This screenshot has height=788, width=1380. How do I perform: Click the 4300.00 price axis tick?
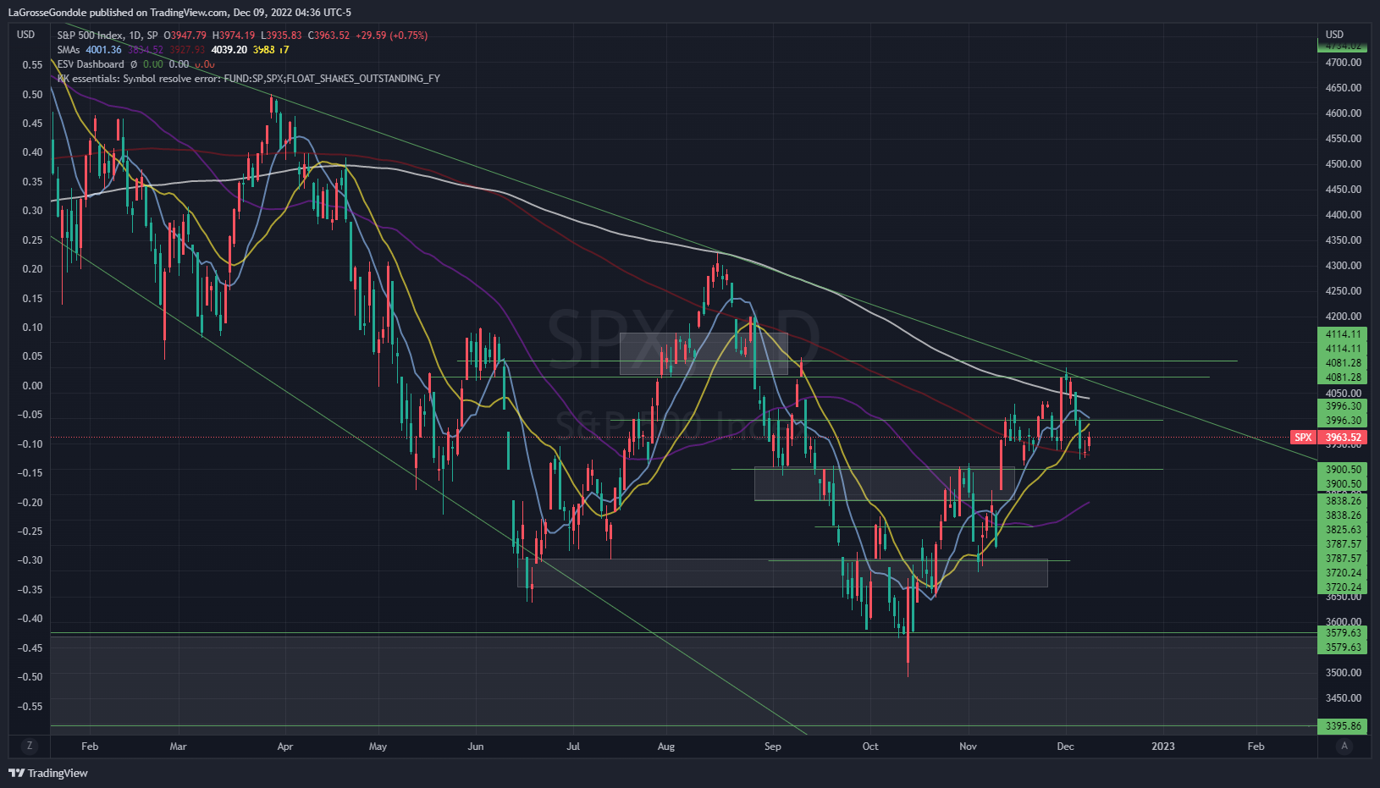pyautogui.click(x=1344, y=266)
